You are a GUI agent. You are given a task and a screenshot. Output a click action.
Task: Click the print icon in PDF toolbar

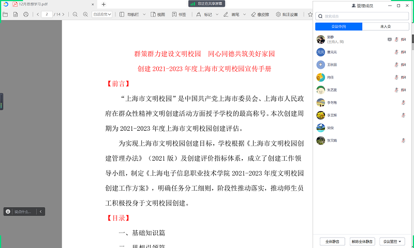coord(25,14)
